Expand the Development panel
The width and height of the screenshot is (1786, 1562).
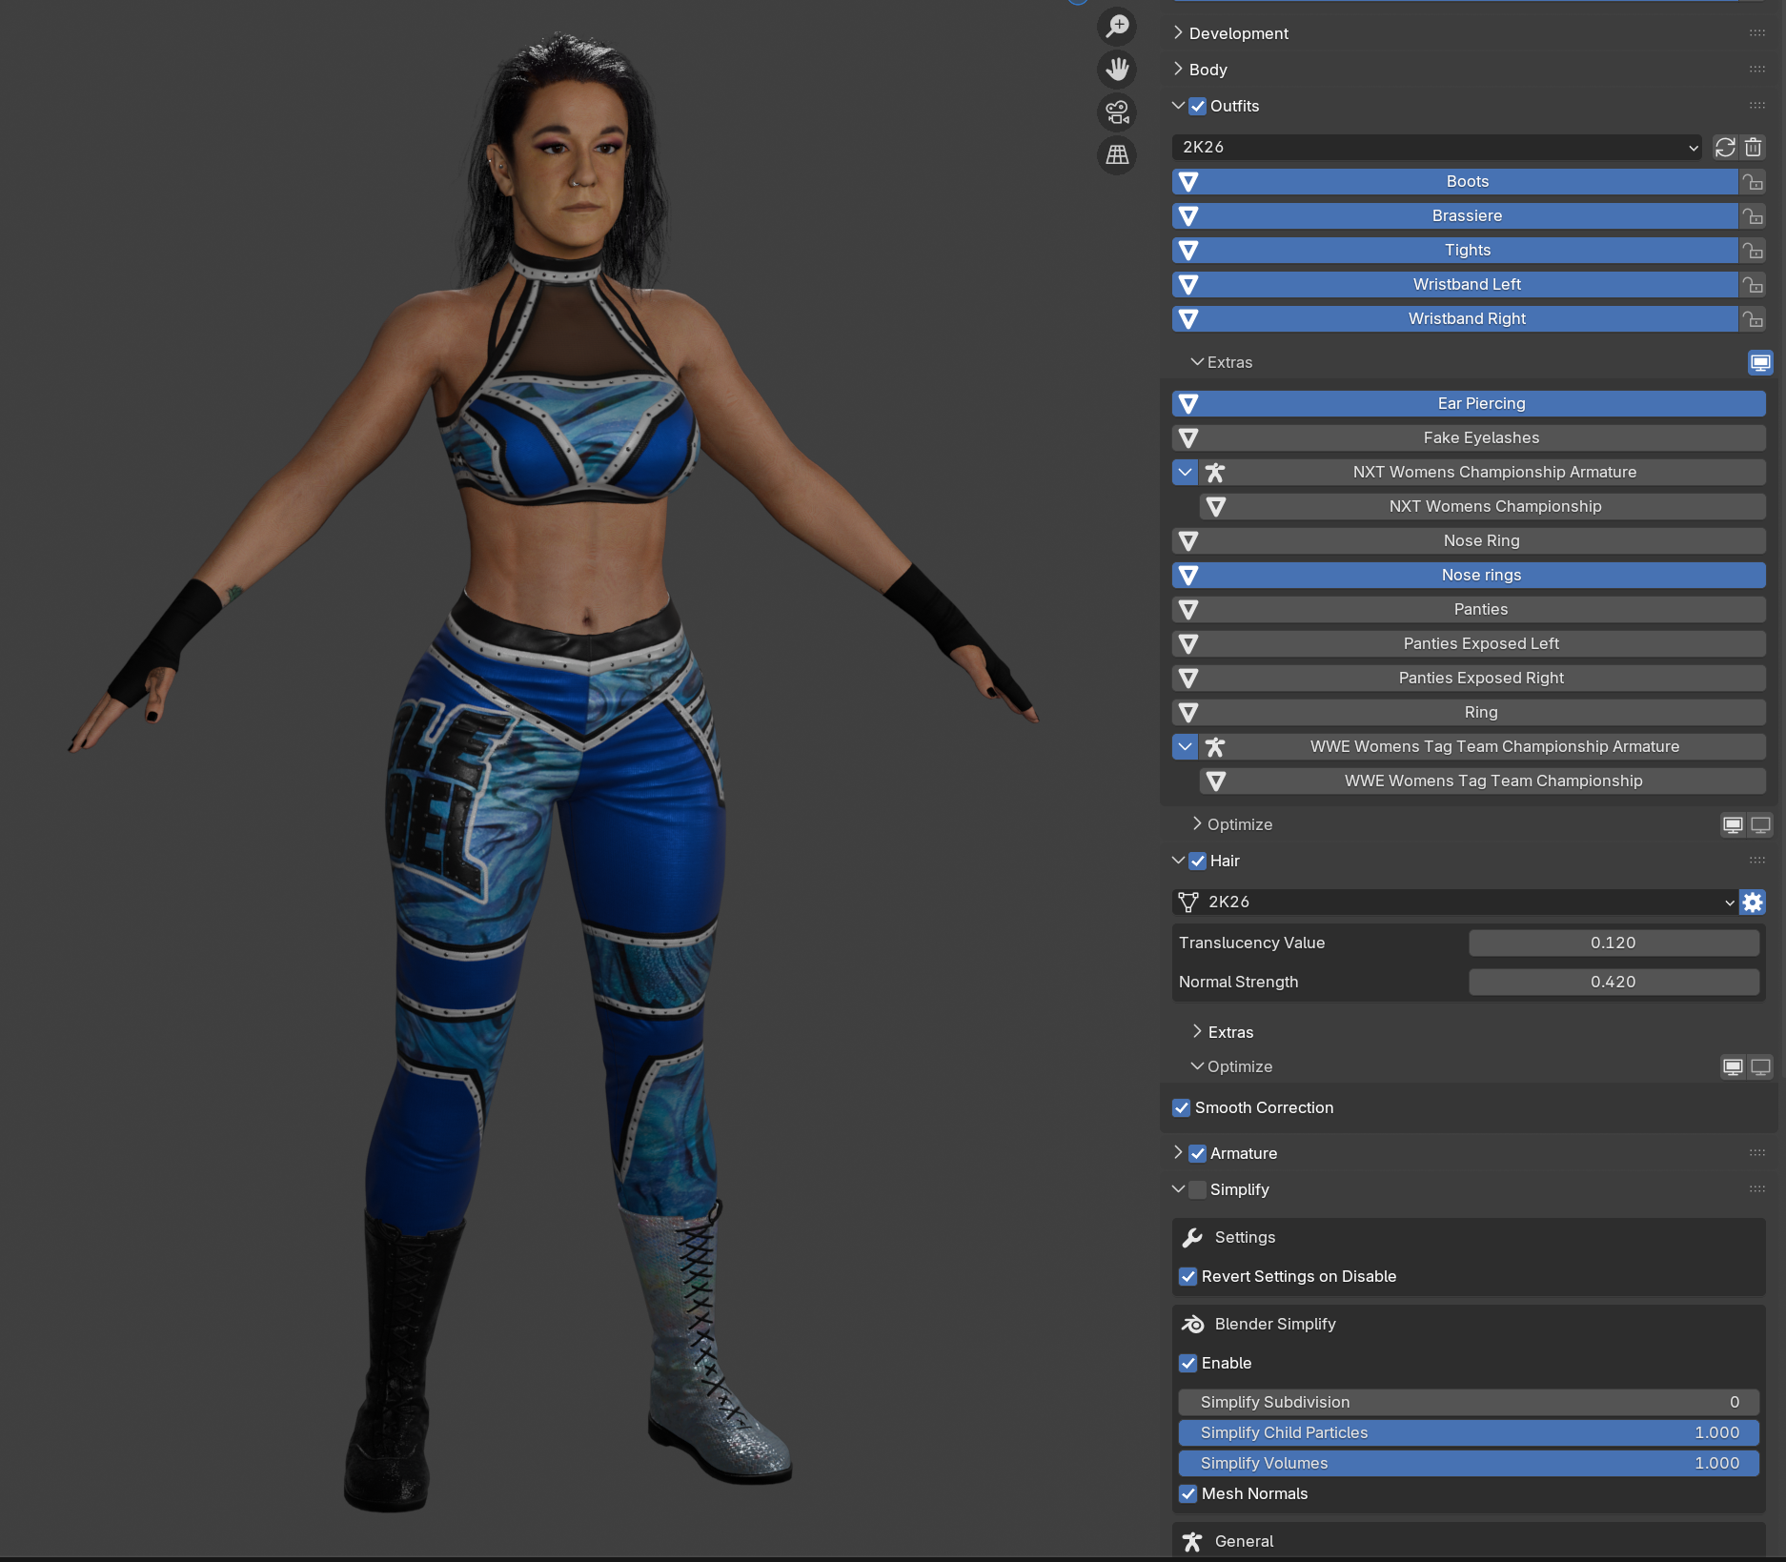(x=1179, y=33)
